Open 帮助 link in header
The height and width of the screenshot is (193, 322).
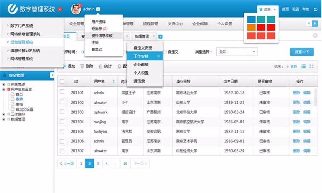(x=306, y=9)
